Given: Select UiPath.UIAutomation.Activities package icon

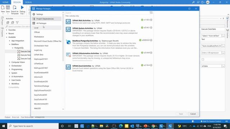Looking at the screenshot, I should tap(68, 55).
